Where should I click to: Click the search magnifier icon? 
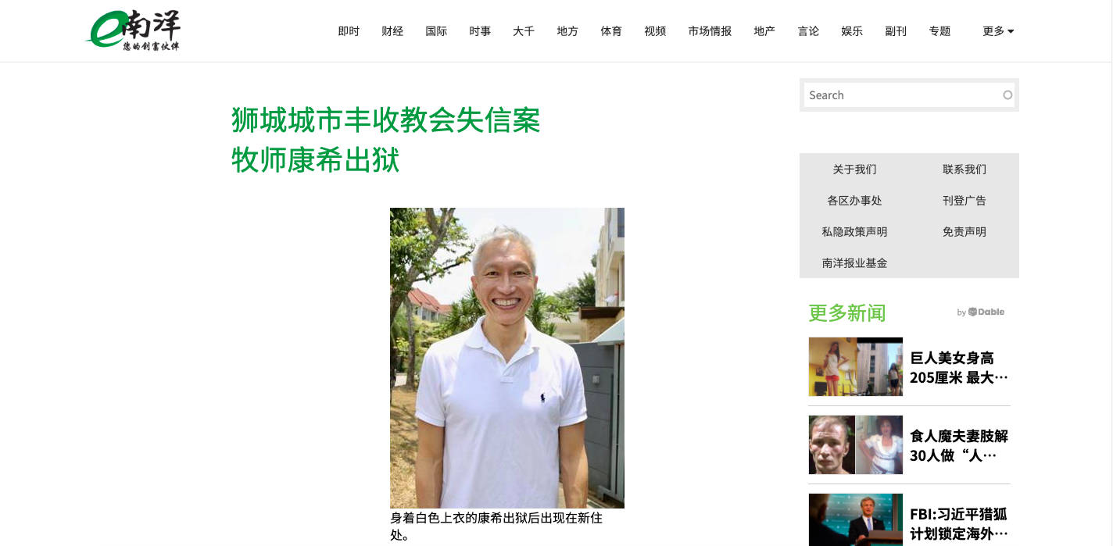pos(1007,95)
